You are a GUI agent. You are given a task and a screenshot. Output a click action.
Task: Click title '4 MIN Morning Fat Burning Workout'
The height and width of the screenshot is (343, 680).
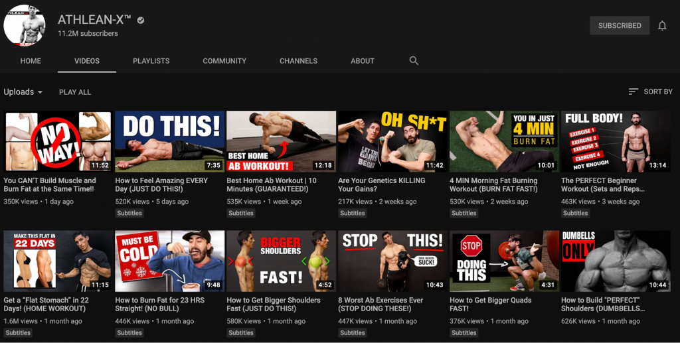(493, 184)
